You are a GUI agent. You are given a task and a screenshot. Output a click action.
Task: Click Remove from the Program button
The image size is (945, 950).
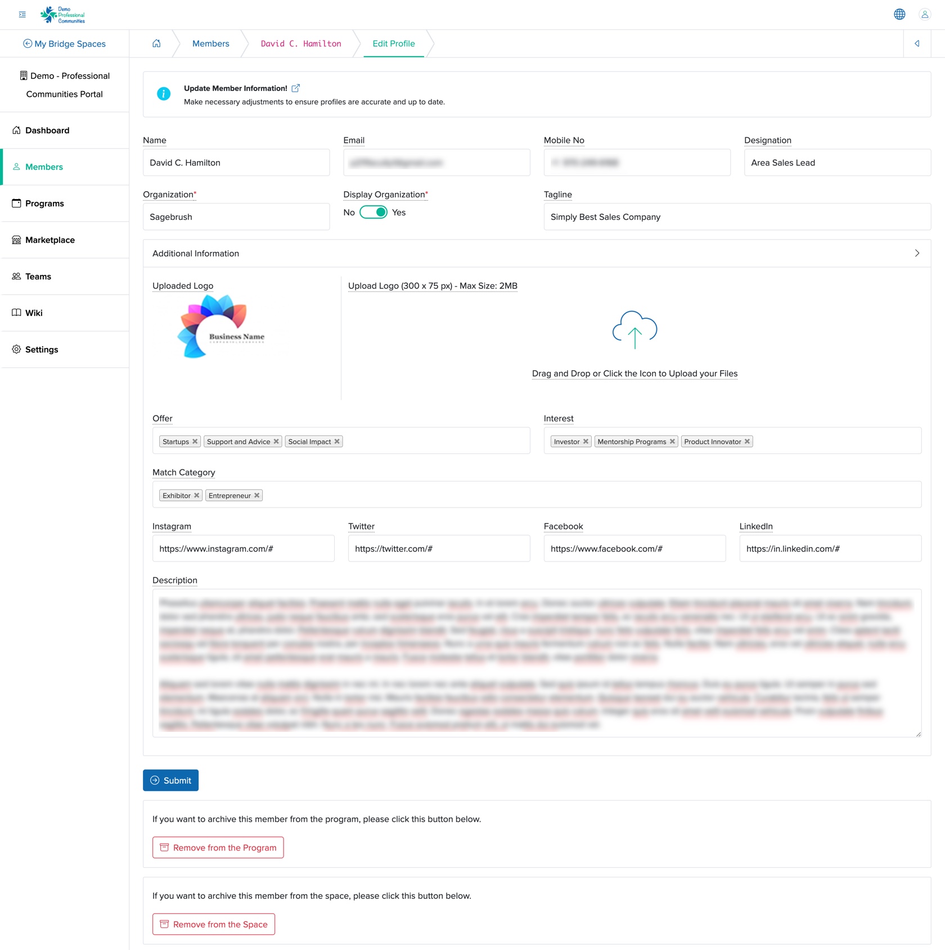pyautogui.click(x=218, y=848)
